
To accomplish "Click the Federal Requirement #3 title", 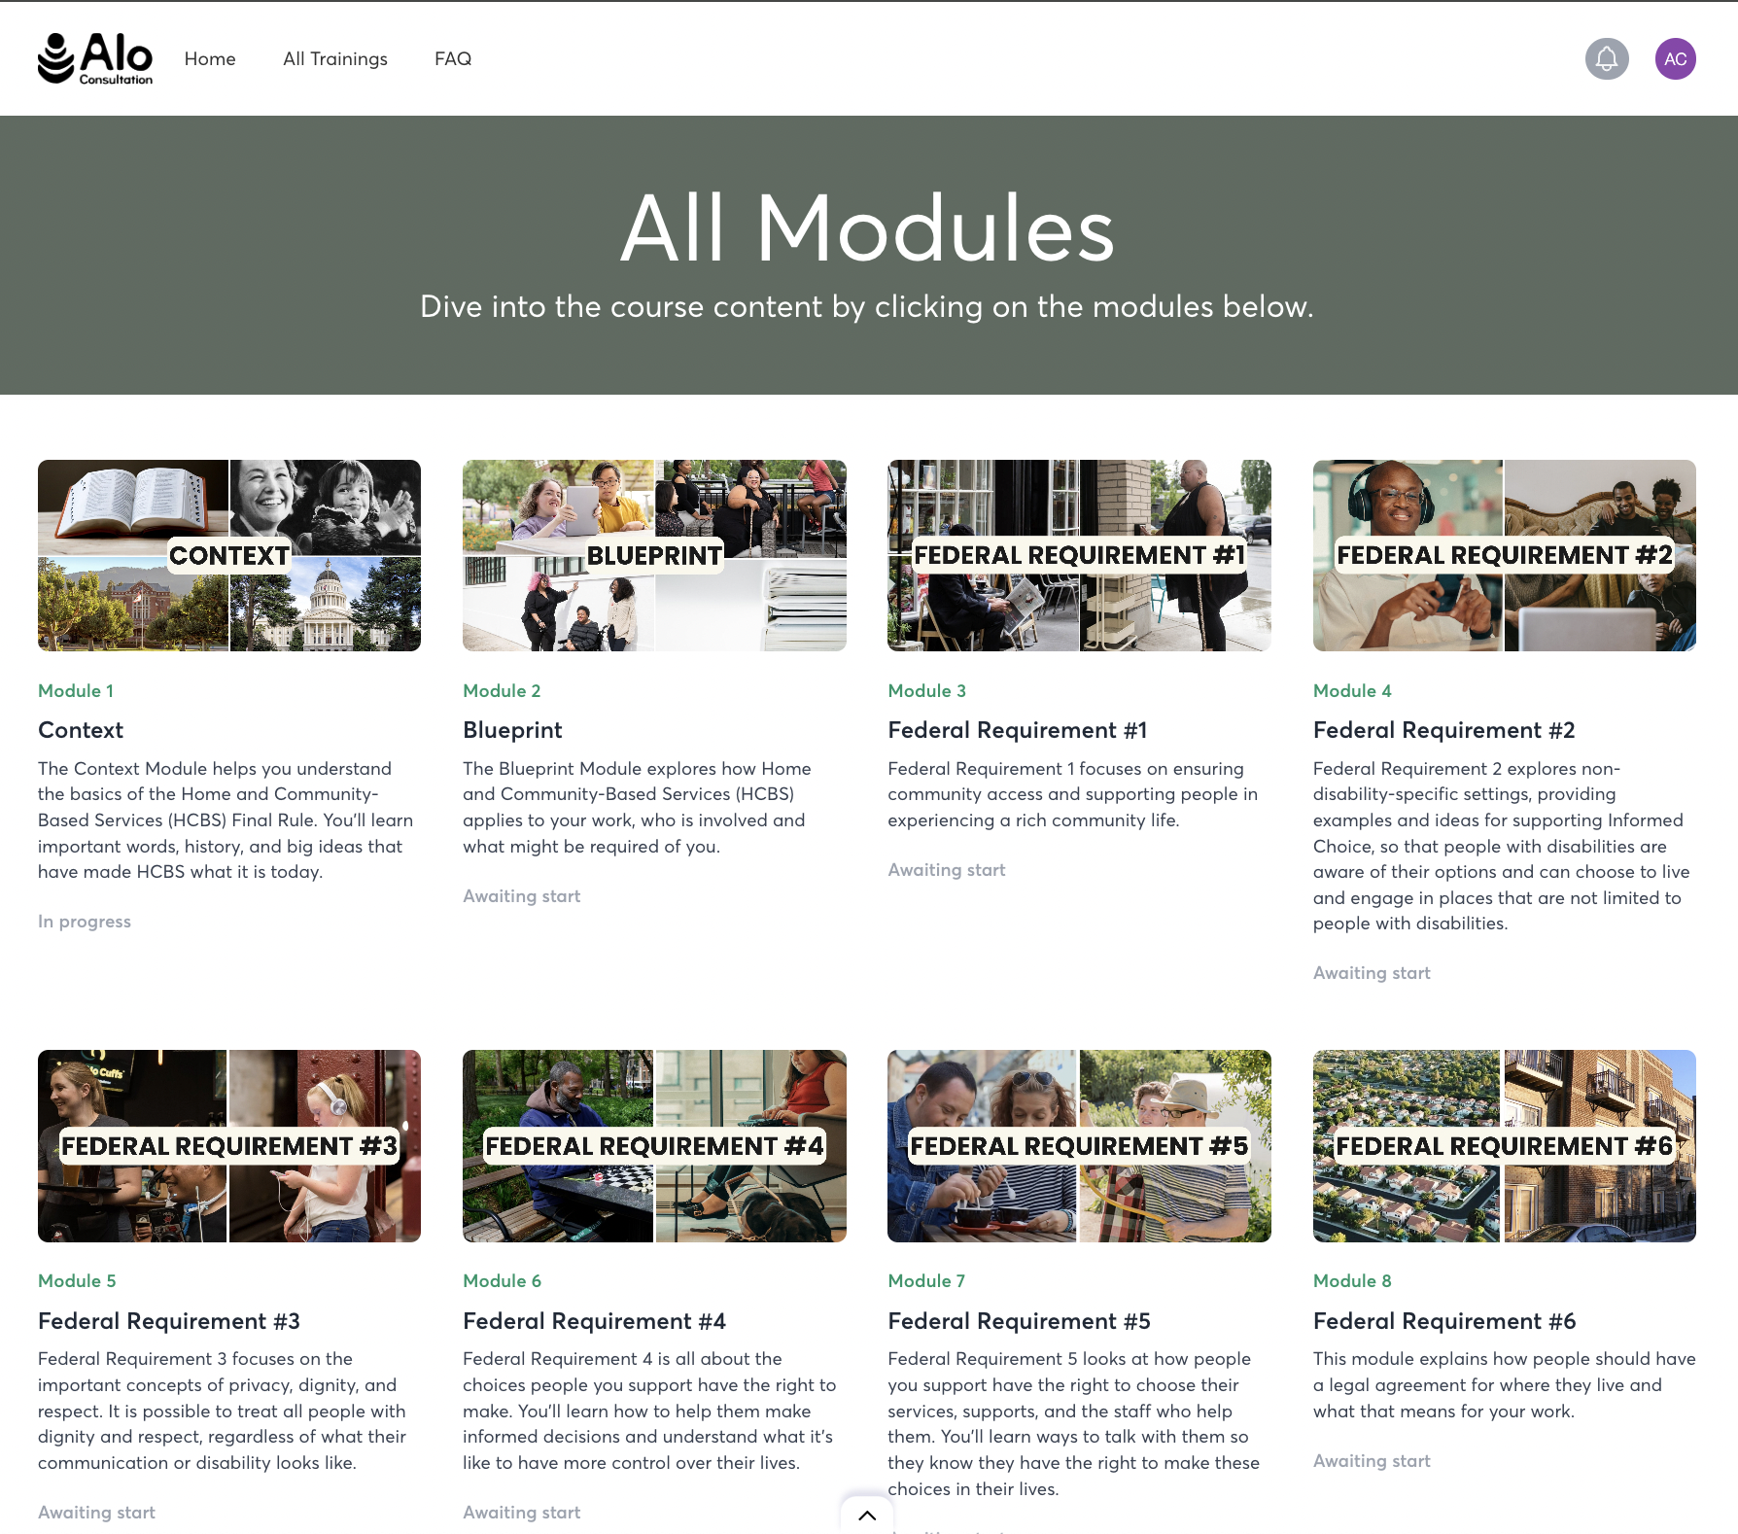I will pos(169,1321).
